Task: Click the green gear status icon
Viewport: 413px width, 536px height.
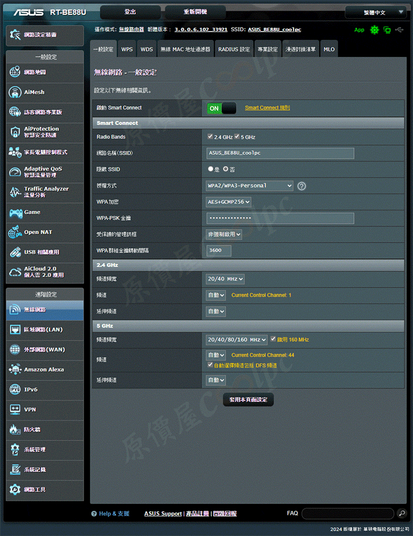Action: (x=375, y=30)
